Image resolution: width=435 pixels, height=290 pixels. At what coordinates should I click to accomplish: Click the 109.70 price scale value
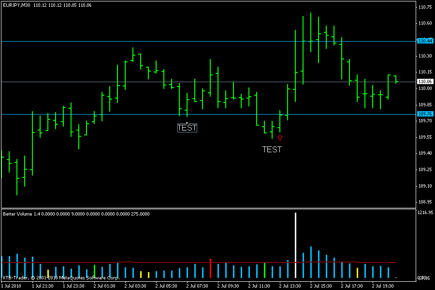coord(425,121)
